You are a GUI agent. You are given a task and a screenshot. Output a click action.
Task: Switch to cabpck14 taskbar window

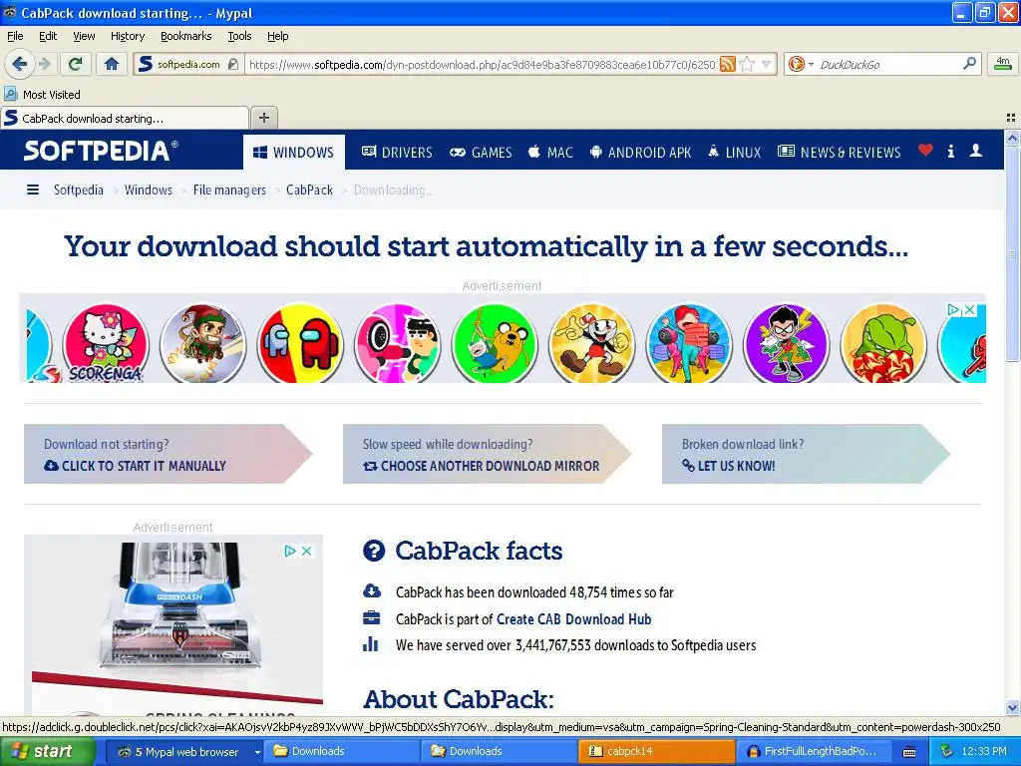pos(656,751)
